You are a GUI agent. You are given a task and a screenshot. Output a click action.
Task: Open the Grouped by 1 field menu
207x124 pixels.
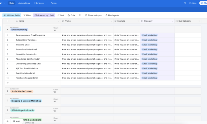click(44, 15)
